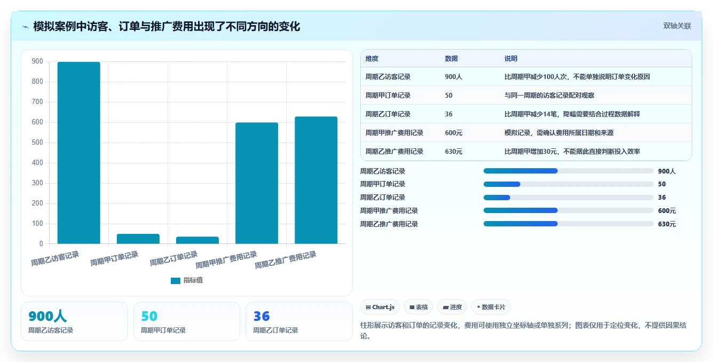
Task: Open the data card showing 36
Action: (x=299, y=321)
